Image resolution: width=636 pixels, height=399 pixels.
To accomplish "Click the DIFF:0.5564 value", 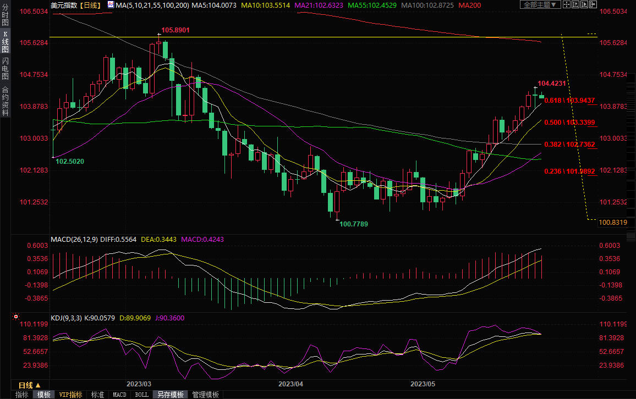I will tap(118, 240).
